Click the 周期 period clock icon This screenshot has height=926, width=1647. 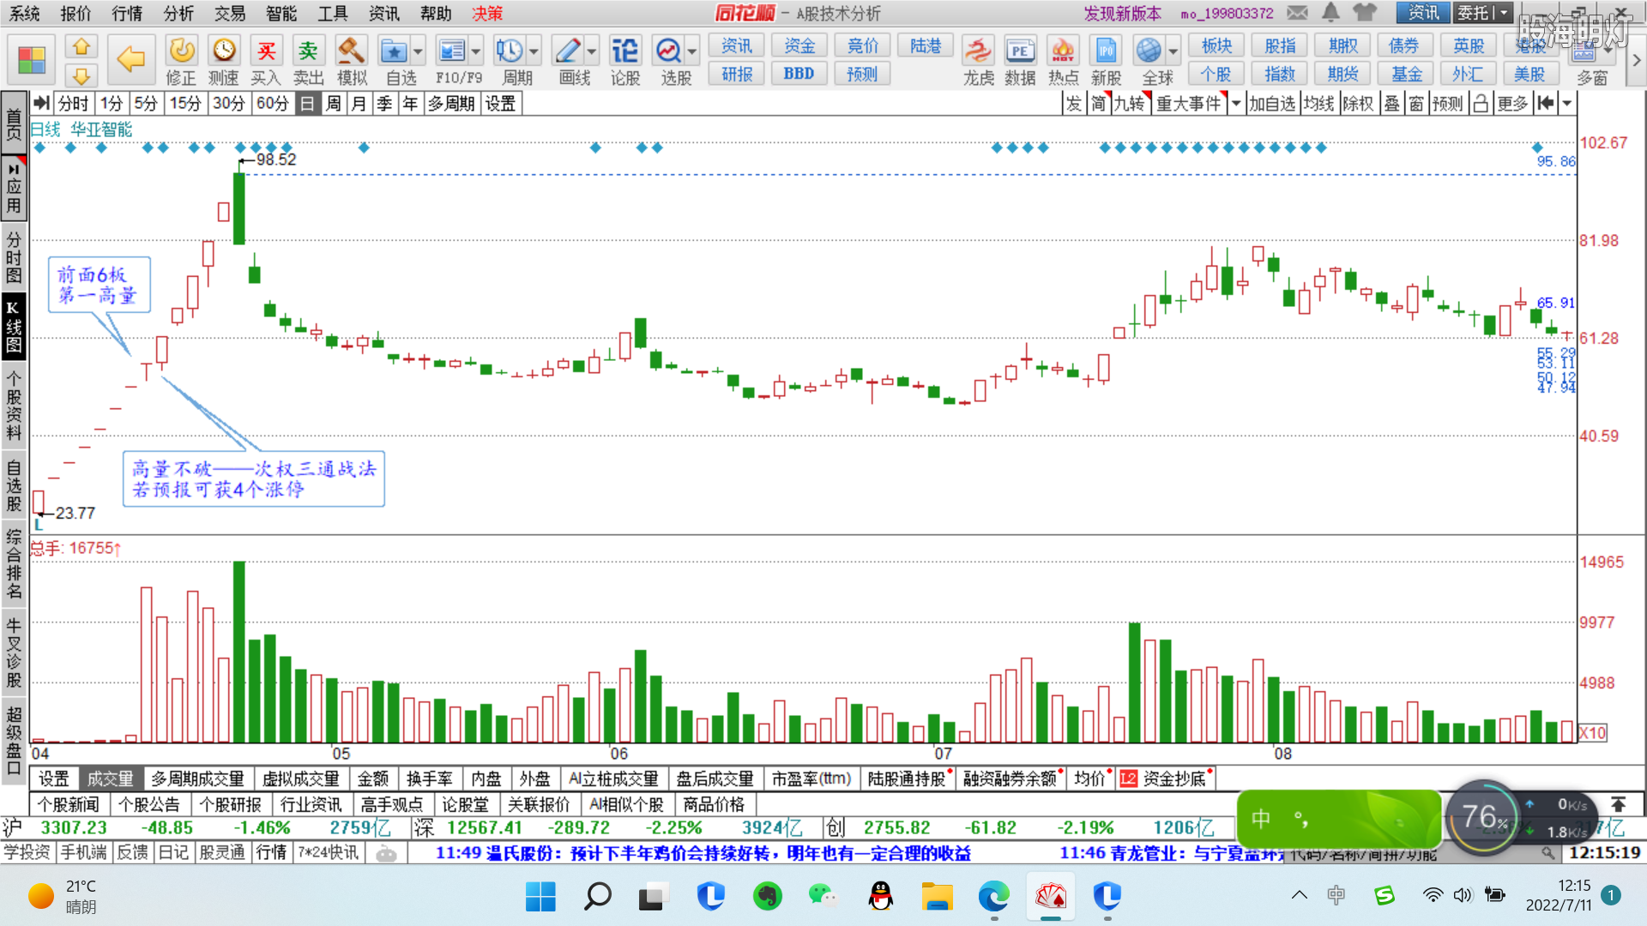coord(510,51)
